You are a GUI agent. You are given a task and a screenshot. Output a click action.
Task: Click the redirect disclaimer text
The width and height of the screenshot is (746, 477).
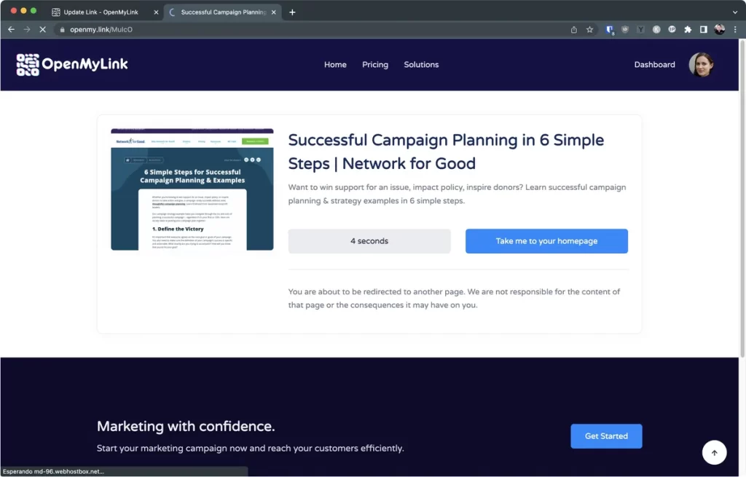(x=454, y=298)
